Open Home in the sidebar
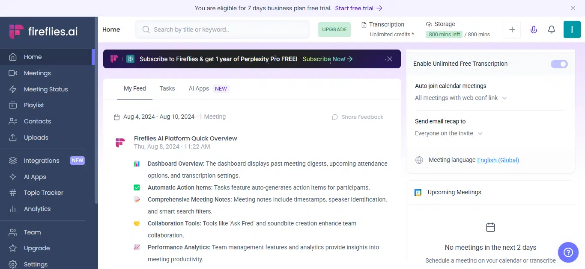The width and height of the screenshot is (585, 269). pyautogui.click(x=47, y=57)
